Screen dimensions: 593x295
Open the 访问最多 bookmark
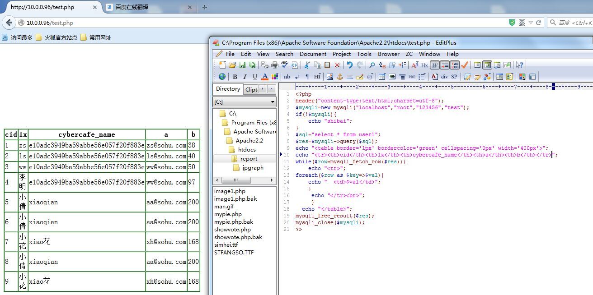pyautogui.click(x=18, y=38)
